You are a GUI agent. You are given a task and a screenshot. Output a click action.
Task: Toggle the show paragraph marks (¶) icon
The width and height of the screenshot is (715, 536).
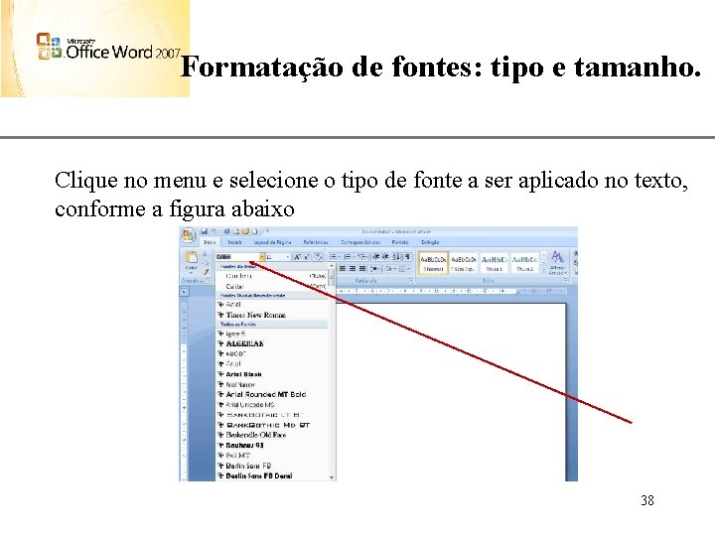pyautogui.click(x=407, y=257)
